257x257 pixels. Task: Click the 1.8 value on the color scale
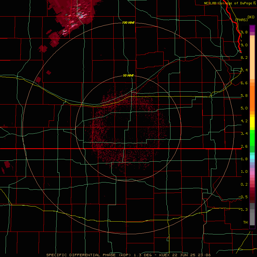244,159
